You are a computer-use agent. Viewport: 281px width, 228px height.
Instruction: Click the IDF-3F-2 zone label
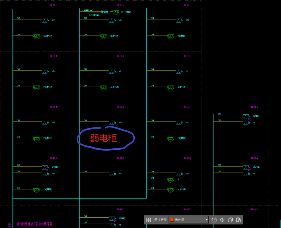coord(120,56)
